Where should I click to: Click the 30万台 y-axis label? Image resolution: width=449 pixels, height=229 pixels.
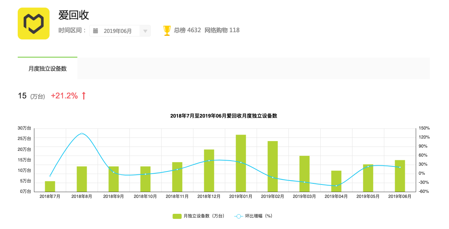pyautogui.click(x=24, y=128)
